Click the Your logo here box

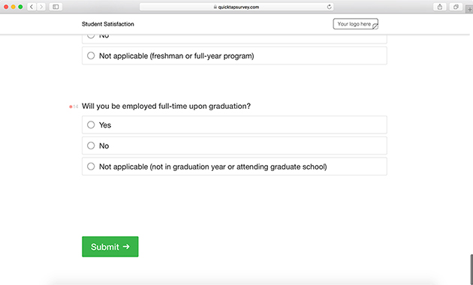355,24
